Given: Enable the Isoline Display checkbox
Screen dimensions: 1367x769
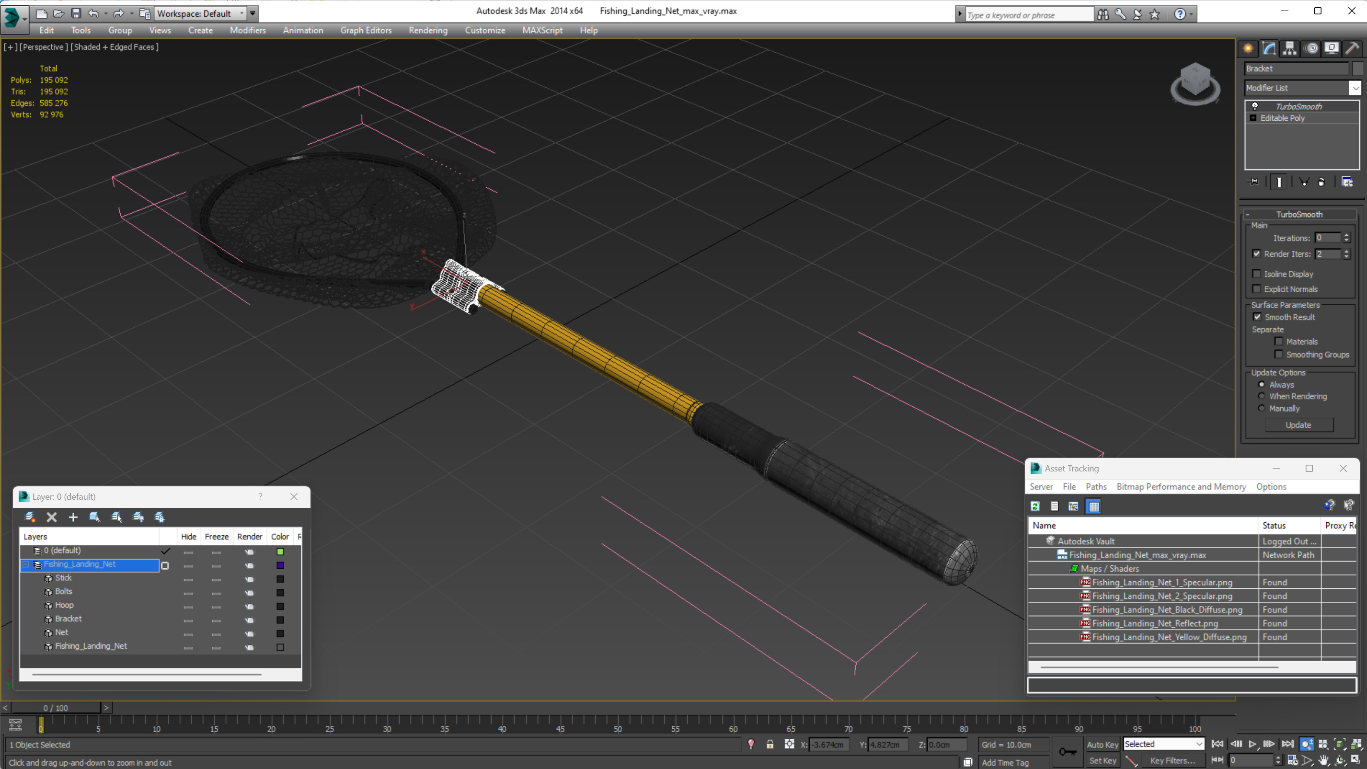Looking at the screenshot, I should [x=1256, y=274].
